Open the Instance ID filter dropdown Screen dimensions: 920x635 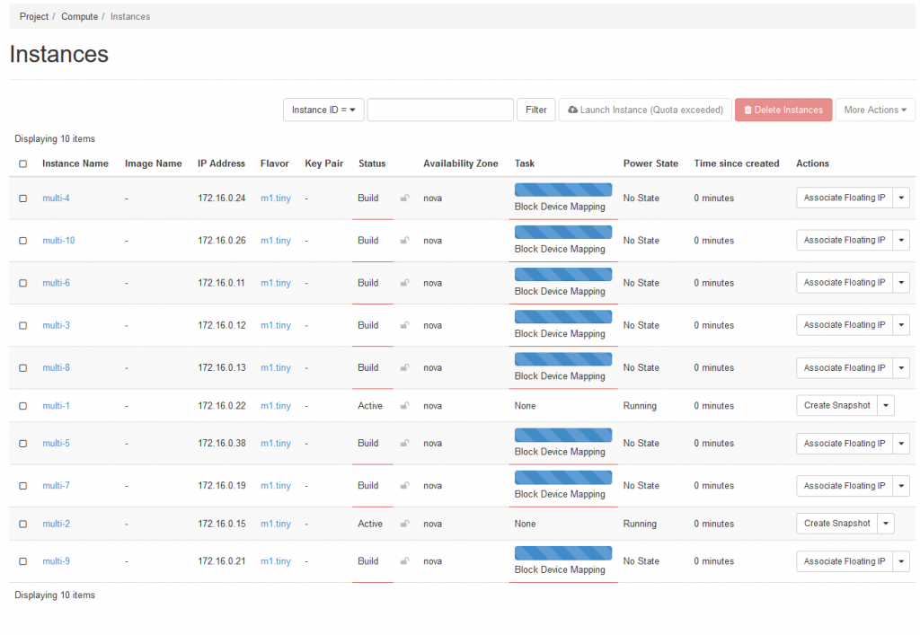point(323,110)
